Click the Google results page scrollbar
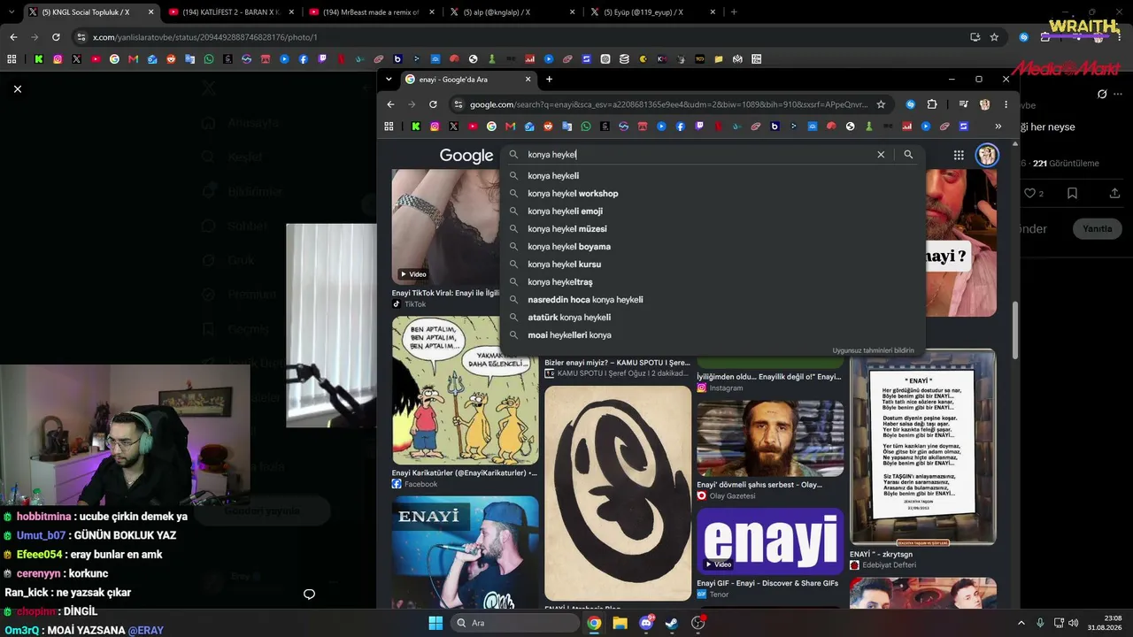This screenshot has height=637, width=1133. pos(1015,331)
